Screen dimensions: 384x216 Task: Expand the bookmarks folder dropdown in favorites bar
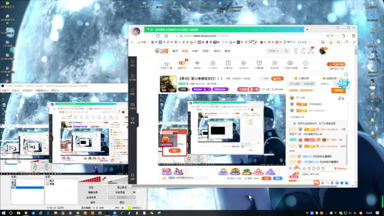(148, 42)
